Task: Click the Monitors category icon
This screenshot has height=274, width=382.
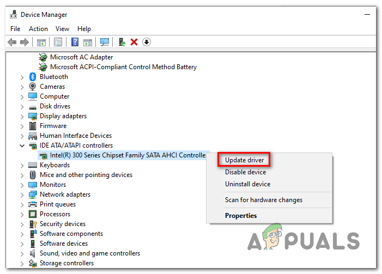Action: point(33,185)
